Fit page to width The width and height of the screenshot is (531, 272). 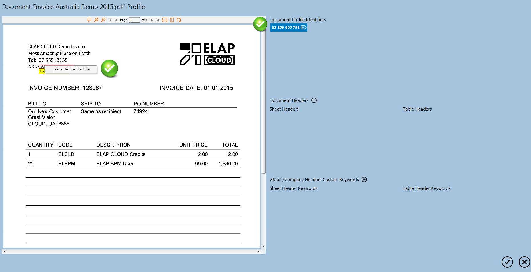[x=165, y=20]
